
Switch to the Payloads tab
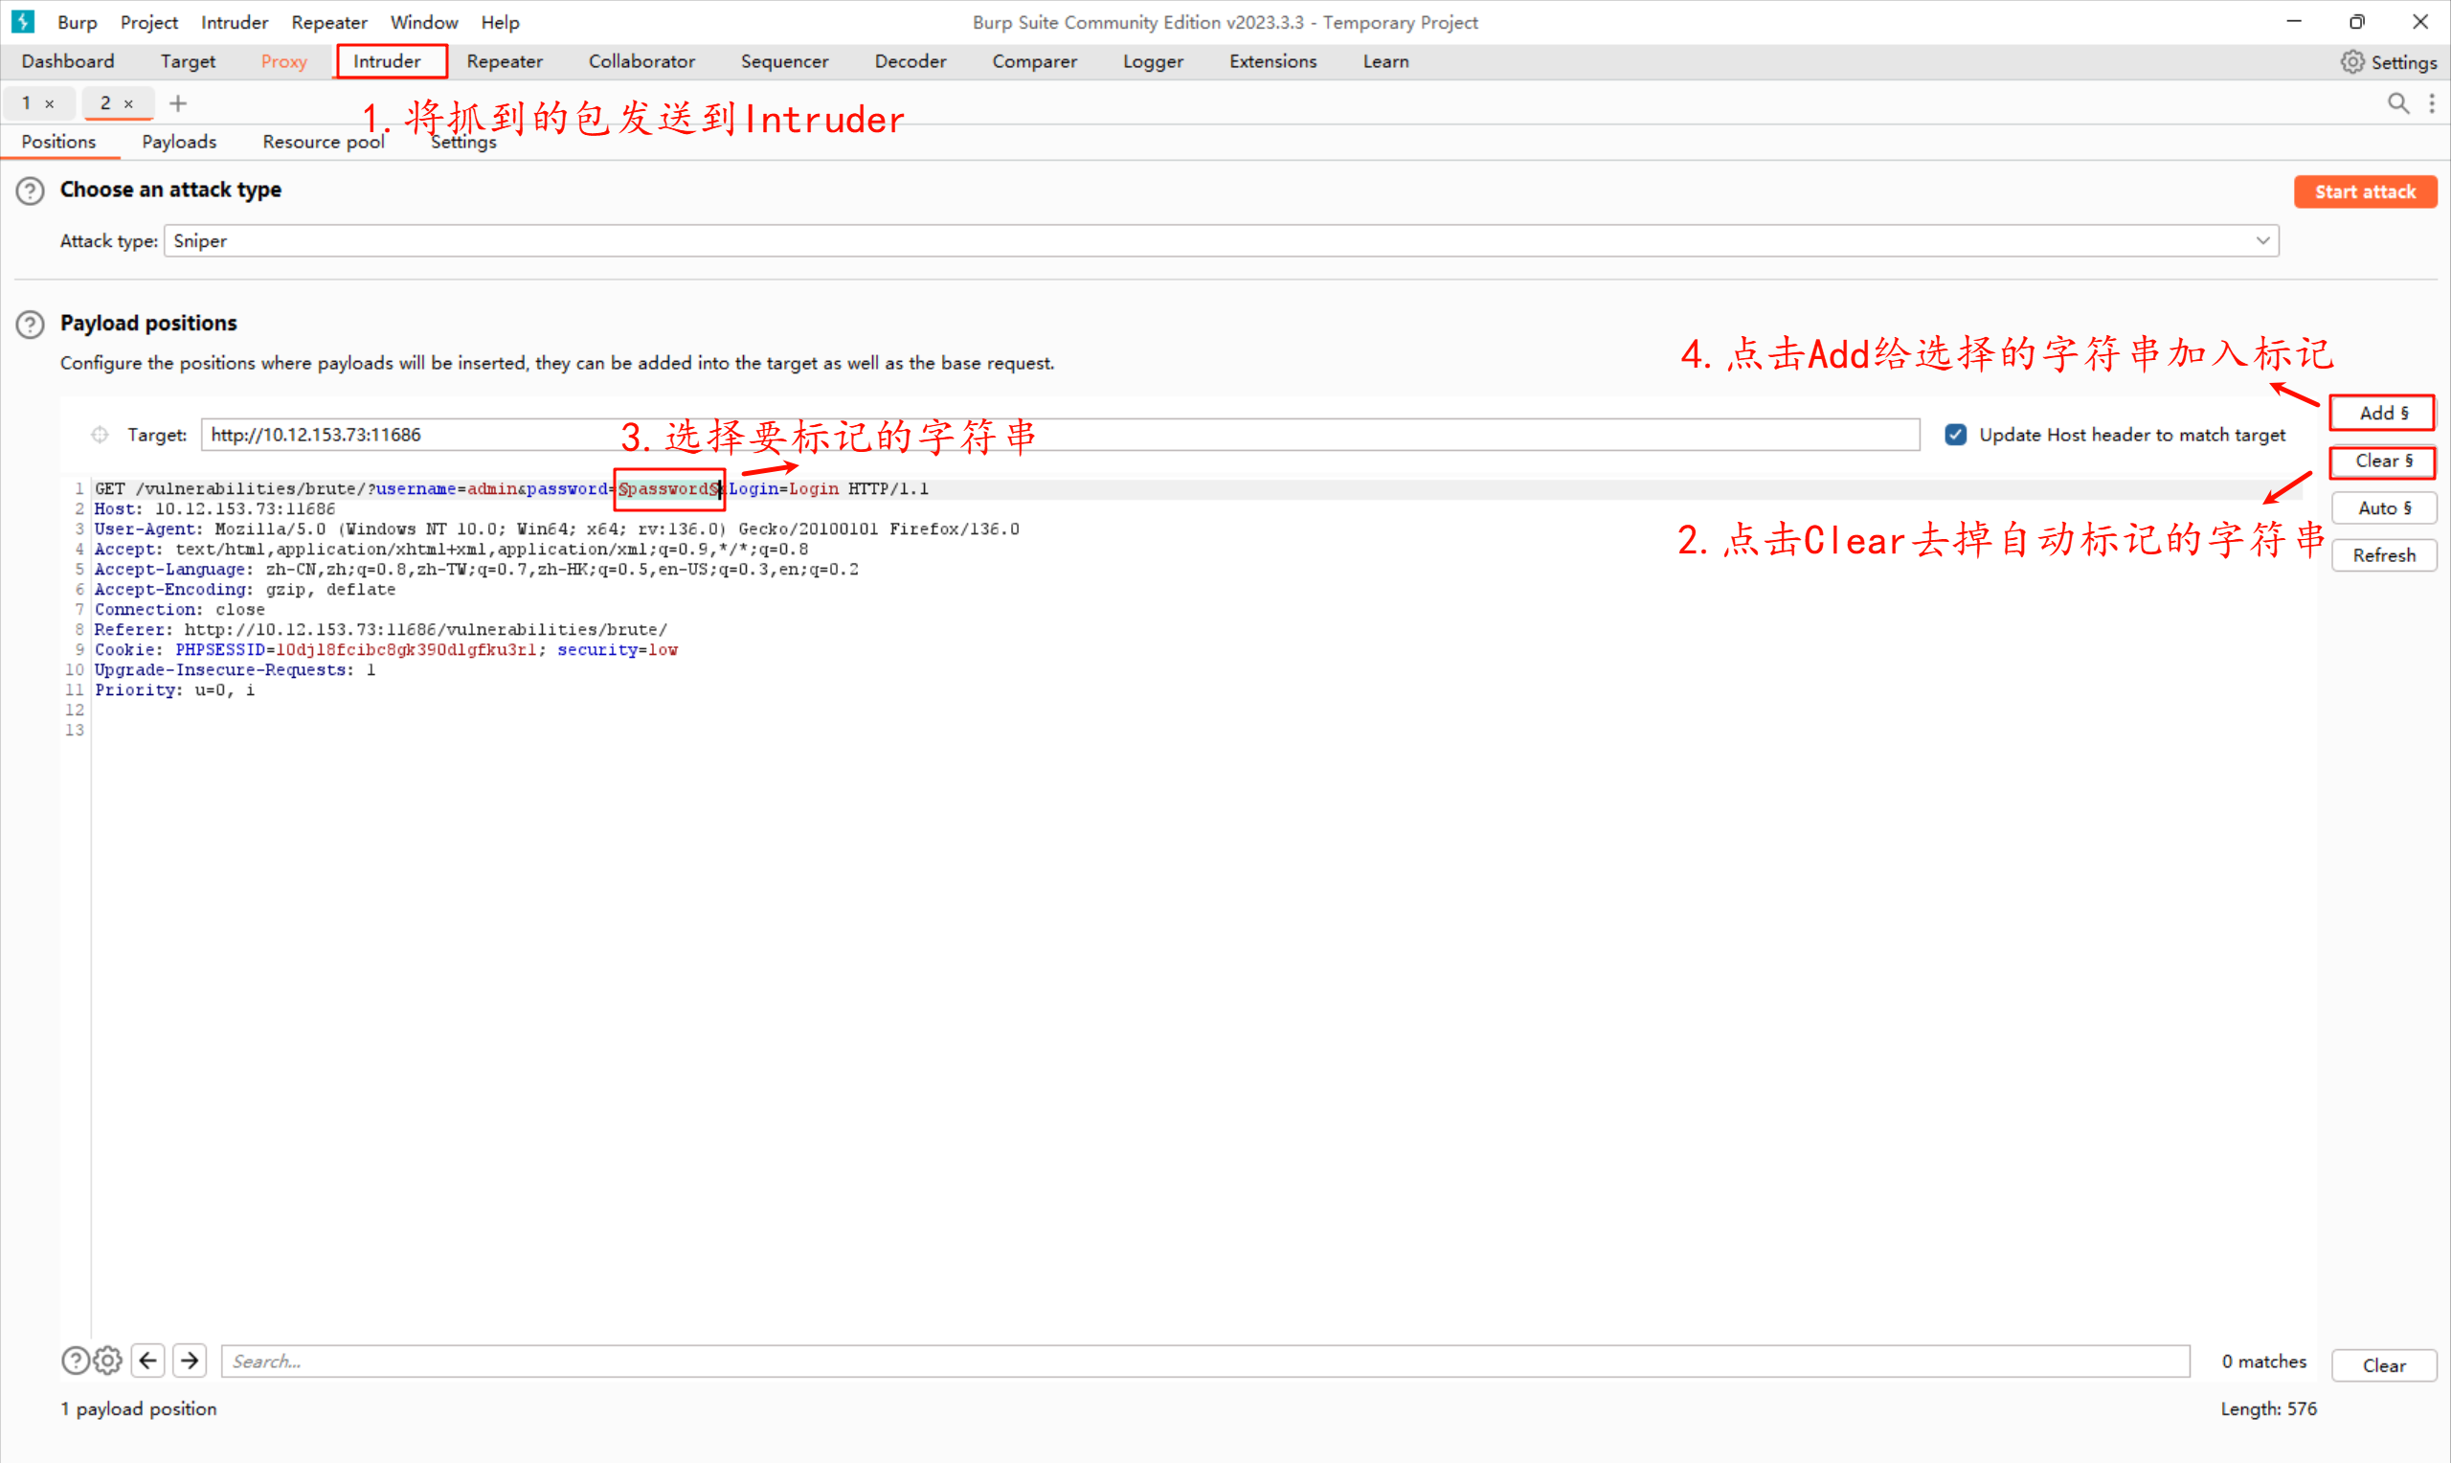coord(178,142)
